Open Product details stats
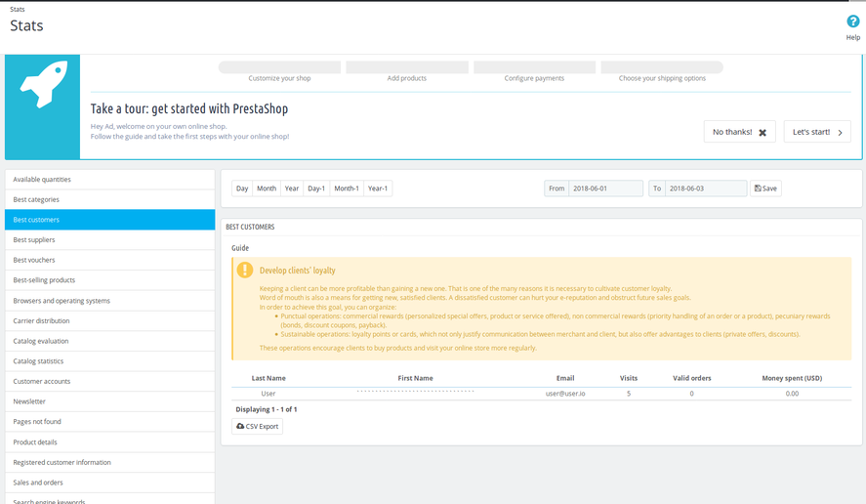 click(110, 442)
